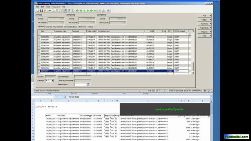Switch to the Overview tab
Image resolution: width=251 pixels, height=141 pixels.
point(40,27)
